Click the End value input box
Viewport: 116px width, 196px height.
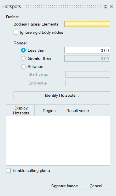click(88, 83)
